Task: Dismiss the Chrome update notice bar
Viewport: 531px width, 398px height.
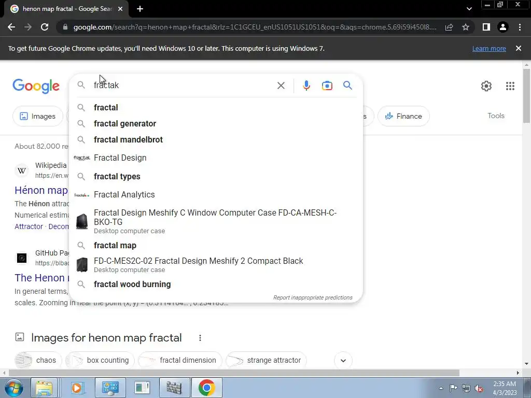Action: (519, 48)
